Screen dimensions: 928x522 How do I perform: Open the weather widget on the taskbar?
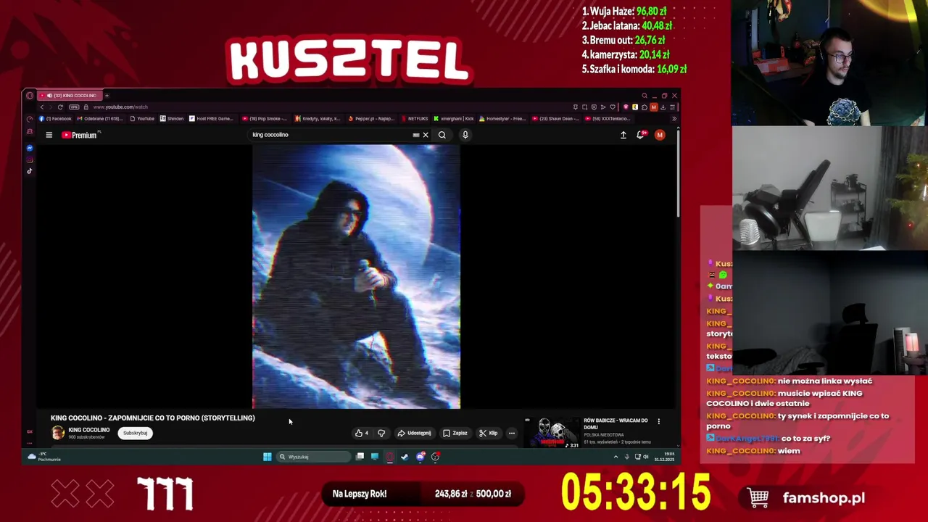click(43, 457)
